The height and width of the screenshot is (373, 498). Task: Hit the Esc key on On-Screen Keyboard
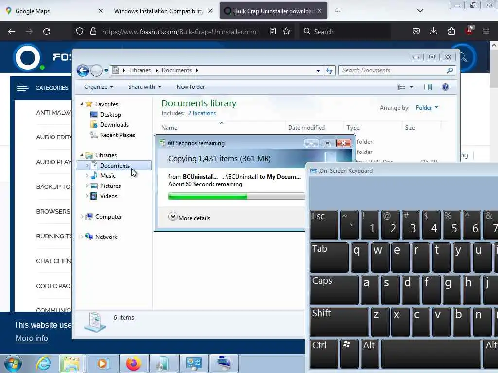(x=323, y=224)
